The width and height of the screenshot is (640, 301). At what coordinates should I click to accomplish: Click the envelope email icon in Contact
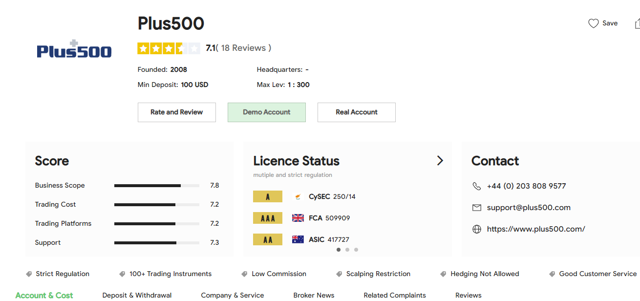tap(477, 208)
